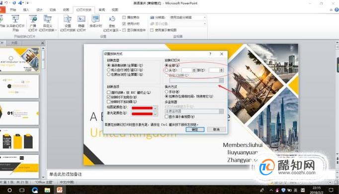The width and height of the screenshot is (339, 194).
Task: Toggle Show Presenter View in dialog
Action: 167,116
